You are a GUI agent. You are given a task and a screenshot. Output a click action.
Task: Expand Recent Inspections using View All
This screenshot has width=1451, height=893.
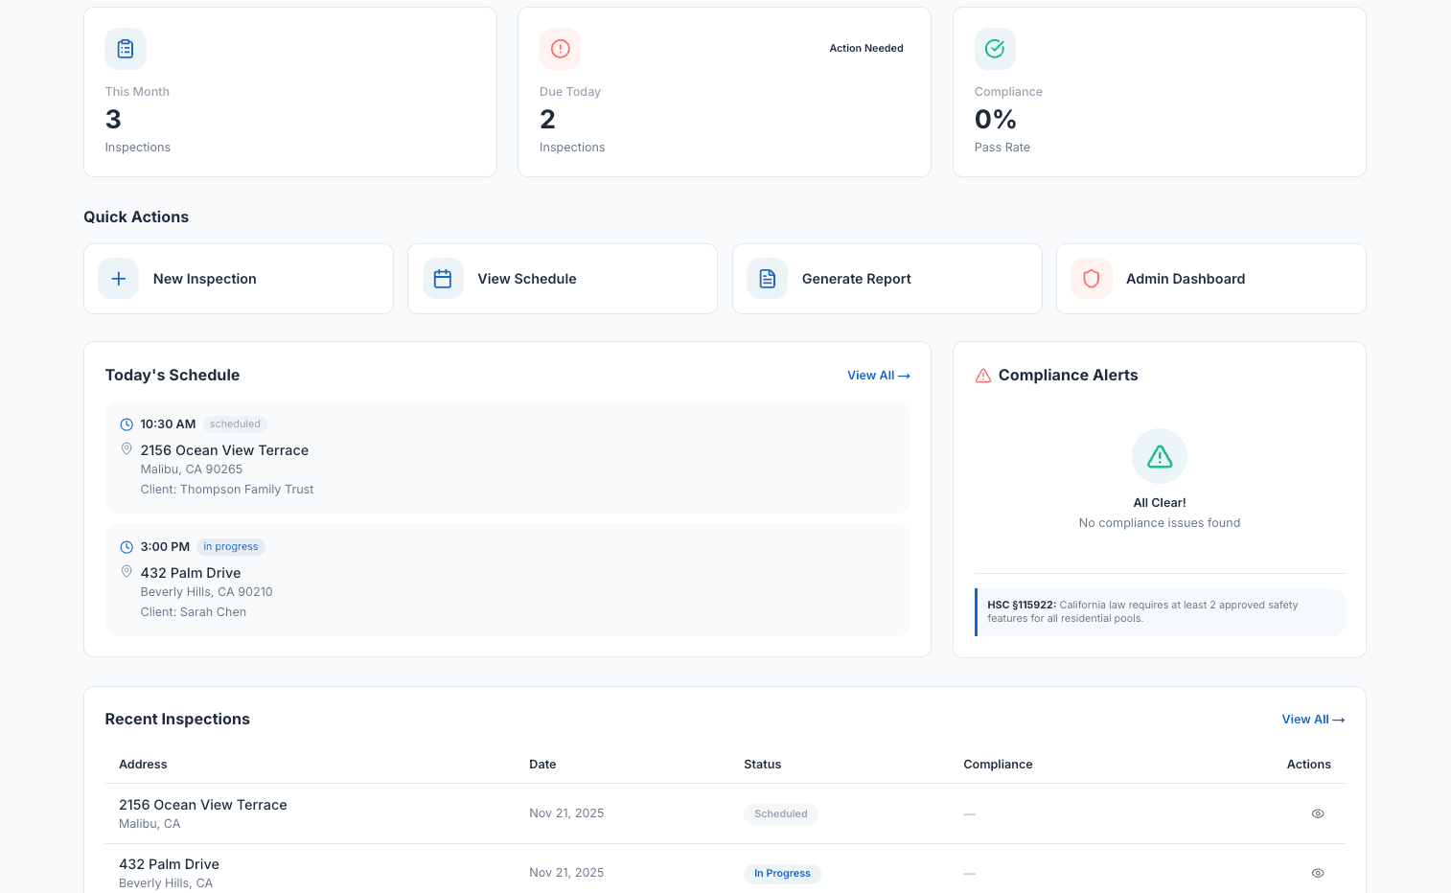click(1313, 719)
